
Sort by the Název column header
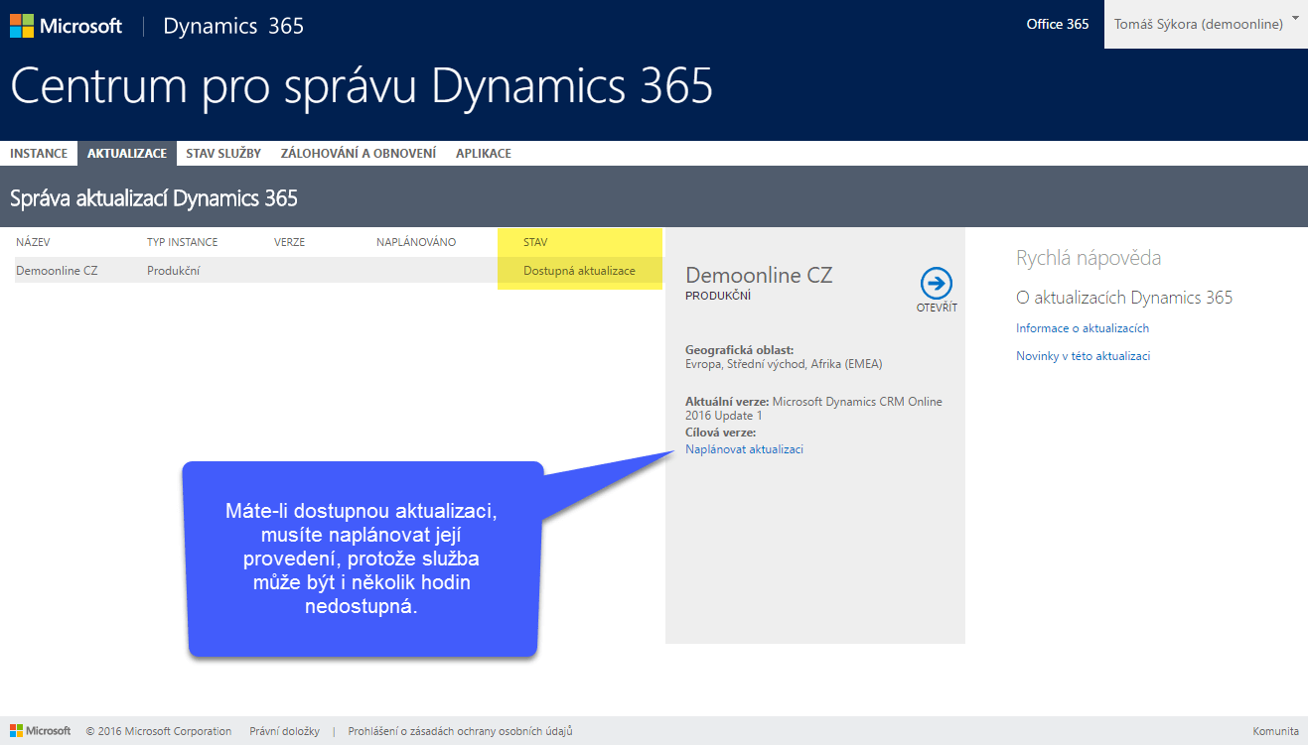[33, 242]
